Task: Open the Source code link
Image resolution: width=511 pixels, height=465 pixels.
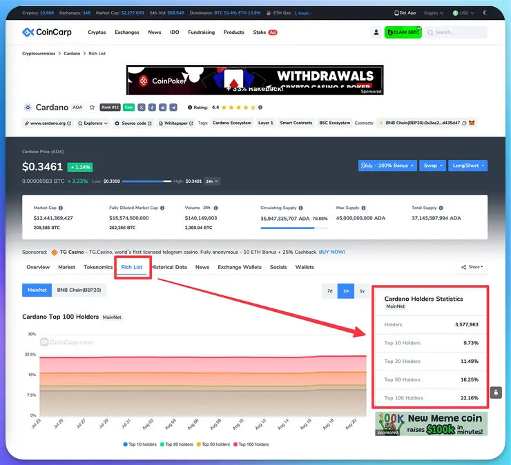Action: point(133,123)
